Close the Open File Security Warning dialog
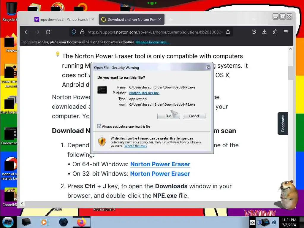Image resolution: width=304 pixels, height=228 pixels. [x=208, y=67]
